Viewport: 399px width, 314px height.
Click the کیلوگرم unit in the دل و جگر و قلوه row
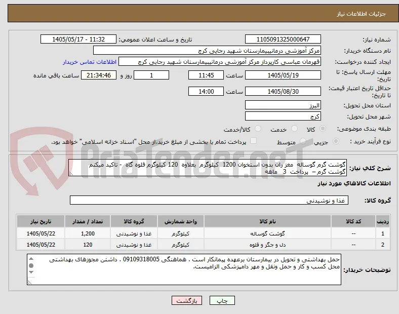pyautogui.click(x=181, y=245)
